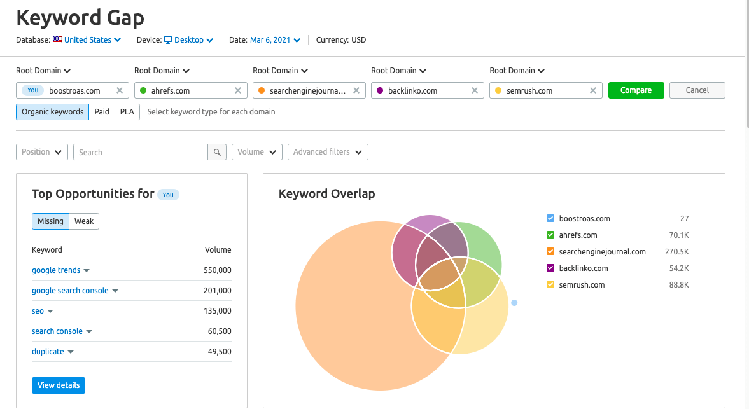Open Select keyword type for each domain
This screenshot has width=749, height=409.
click(x=211, y=112)
